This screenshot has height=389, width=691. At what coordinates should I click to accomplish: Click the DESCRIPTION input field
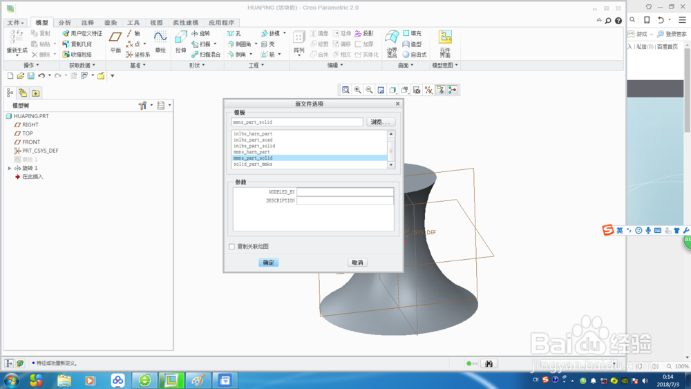pos(345,200)
